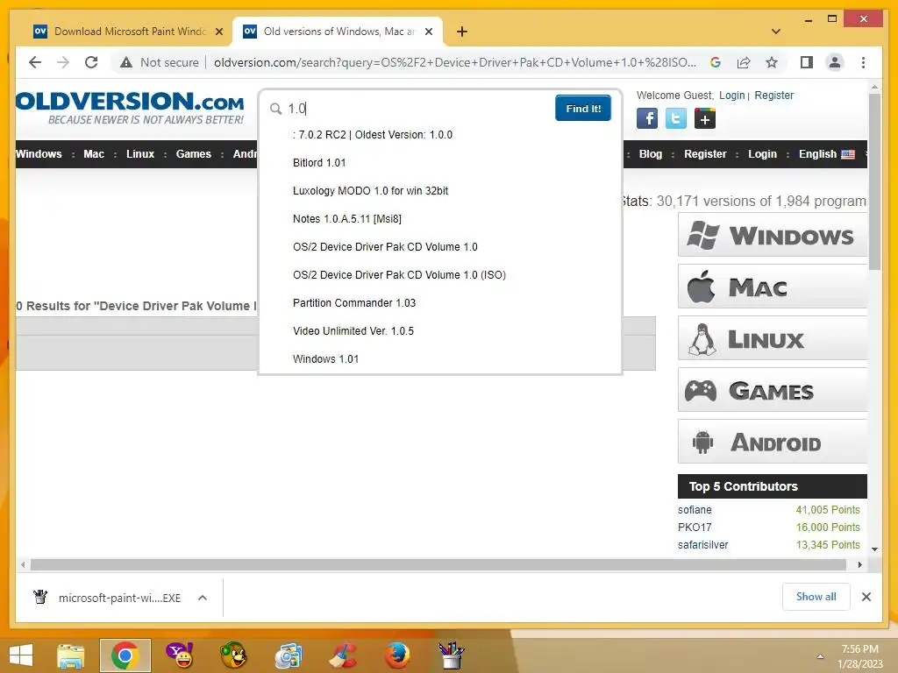Open Google search icon in address bar
The width and height of the screenshot is (898, 673).
[x=716, y=62]
